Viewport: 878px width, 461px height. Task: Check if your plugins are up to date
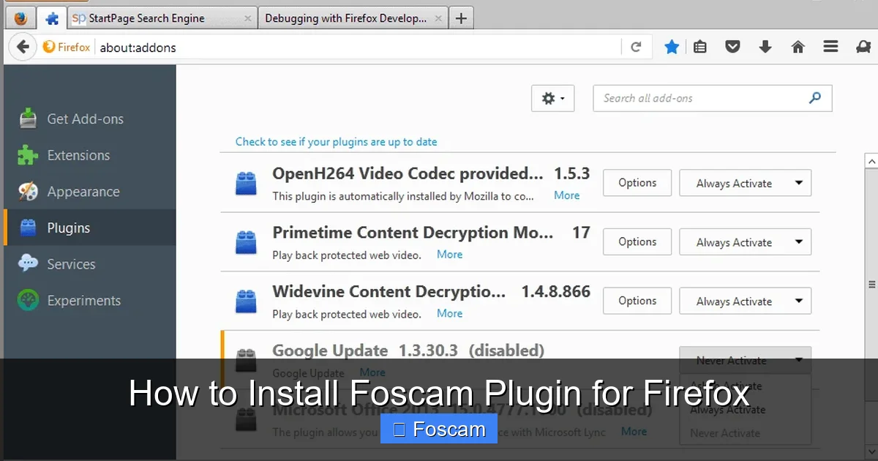tap(337, 141)
